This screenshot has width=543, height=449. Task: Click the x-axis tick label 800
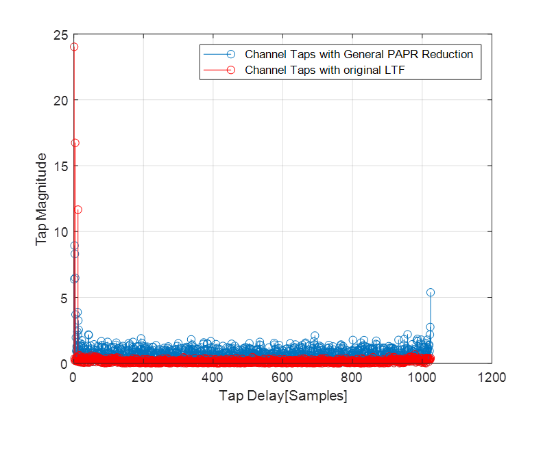[352, 377]
